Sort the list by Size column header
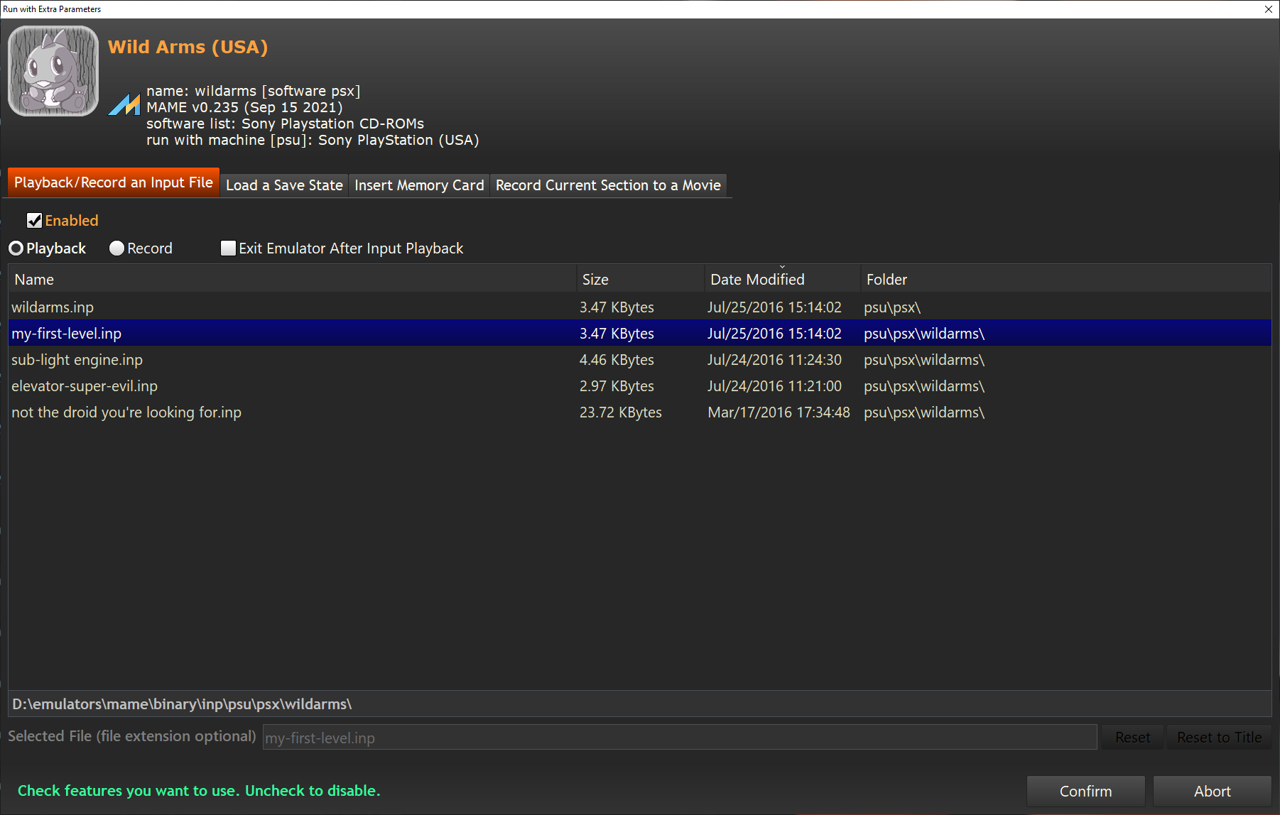This screenshot has width=1280, height=815. [x=595, y=280]
